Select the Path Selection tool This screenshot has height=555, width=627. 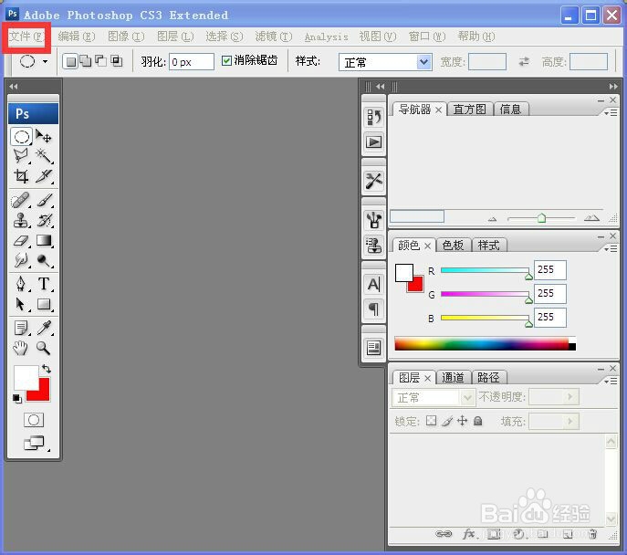(x=22, y=304)
